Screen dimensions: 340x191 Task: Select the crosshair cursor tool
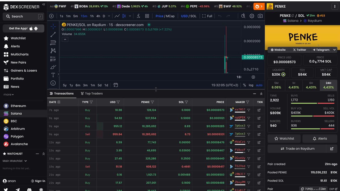tap(53, 27)
